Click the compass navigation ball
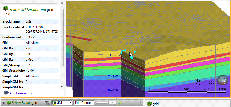231x107 pixels. (222, 81)
